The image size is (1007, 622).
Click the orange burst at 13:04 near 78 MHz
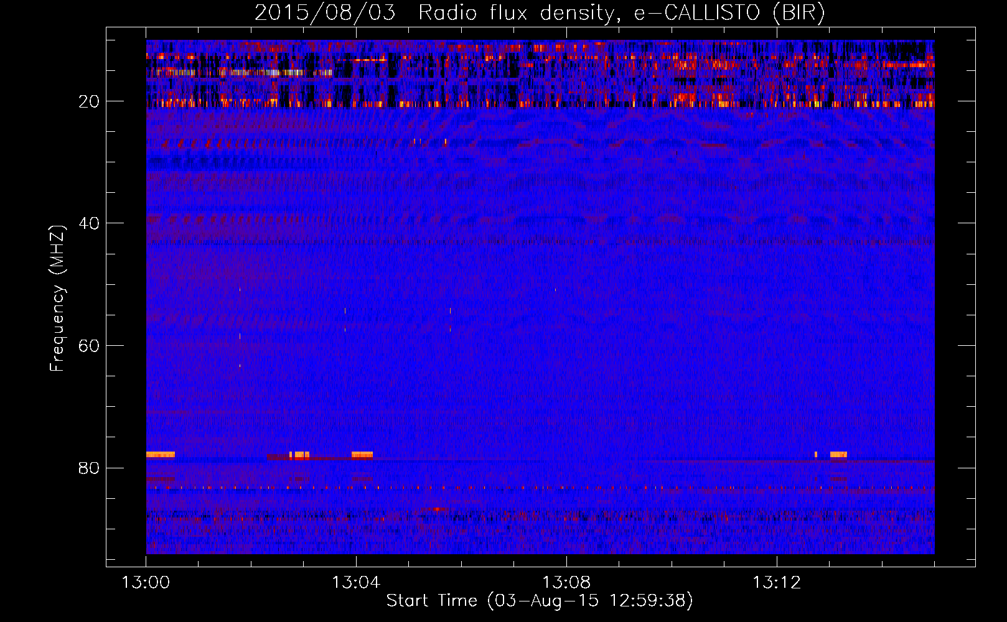(x=362, y=455)
